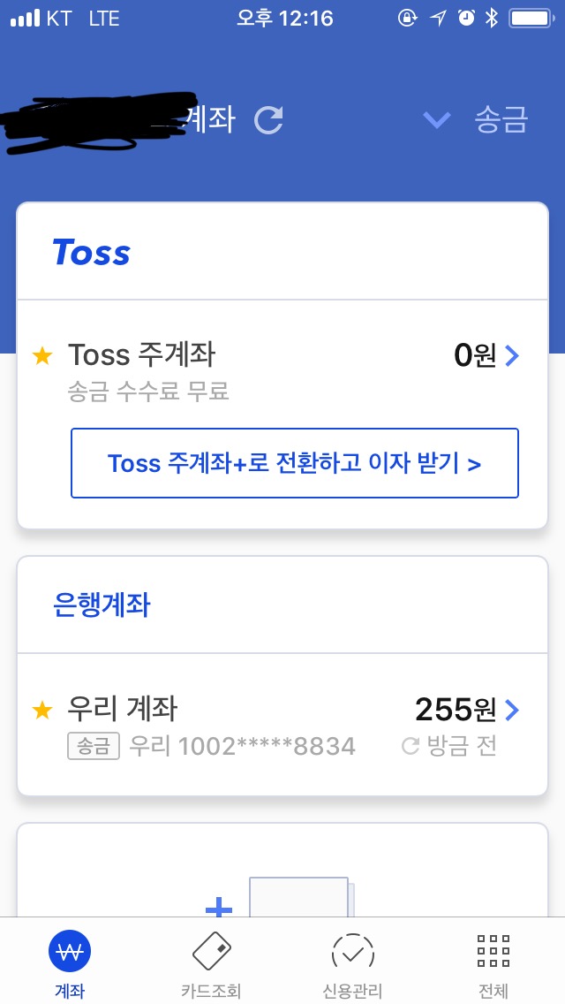
Task: Open the 은행계좌 section header
Action: pyautogui.click(x=102, y=605)
